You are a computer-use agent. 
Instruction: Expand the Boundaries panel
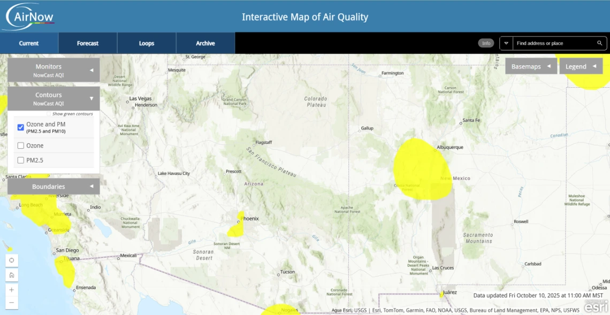pos(54,187)
